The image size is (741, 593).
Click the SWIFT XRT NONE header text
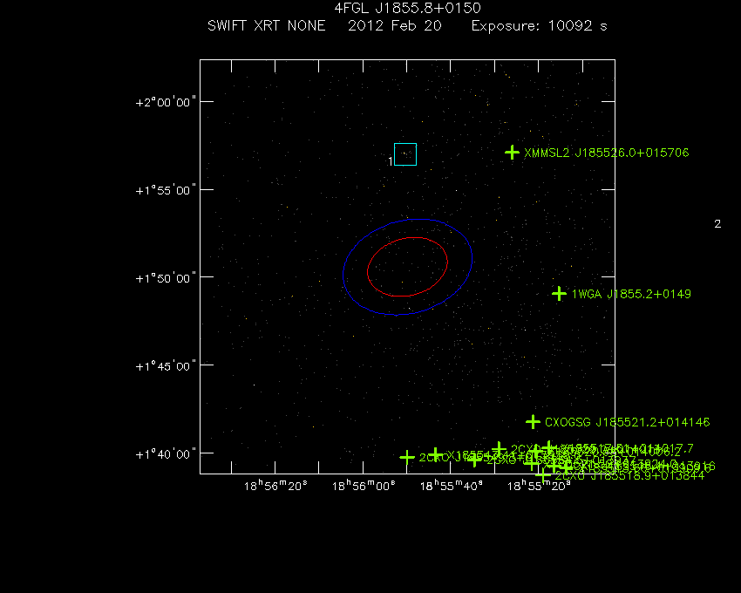(x=267, y=25)
